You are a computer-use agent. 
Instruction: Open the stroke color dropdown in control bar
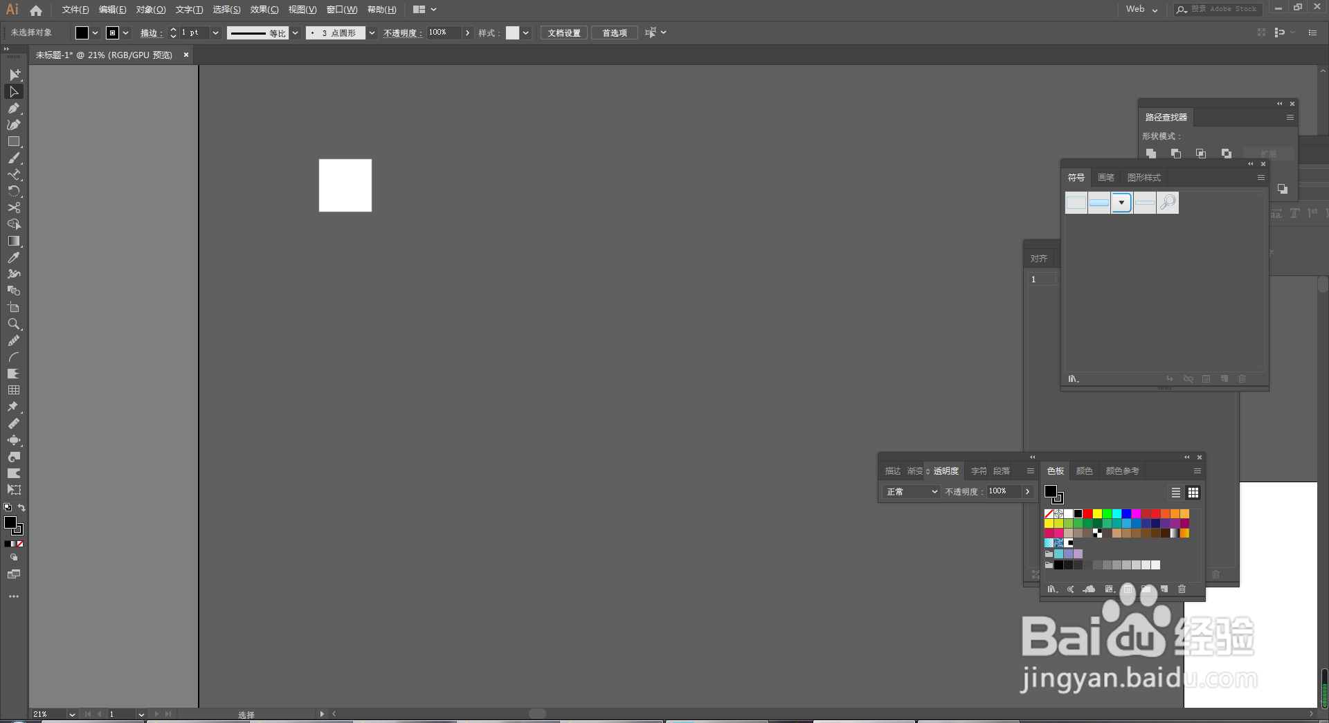pos(126,33)
